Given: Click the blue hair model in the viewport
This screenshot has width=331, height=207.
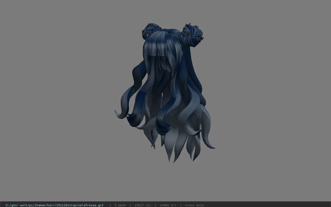Looking at the screenshot, I should point(165,93).
